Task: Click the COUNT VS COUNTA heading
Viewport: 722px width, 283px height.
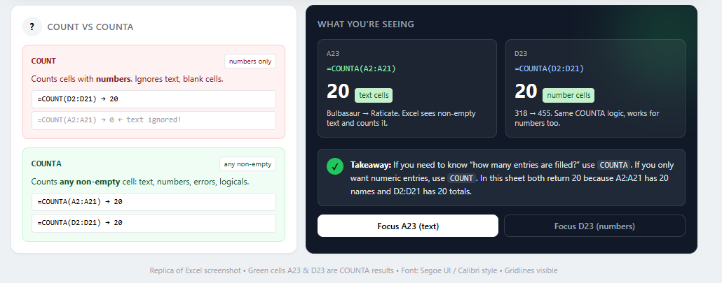Action: (x=90, y=27)
